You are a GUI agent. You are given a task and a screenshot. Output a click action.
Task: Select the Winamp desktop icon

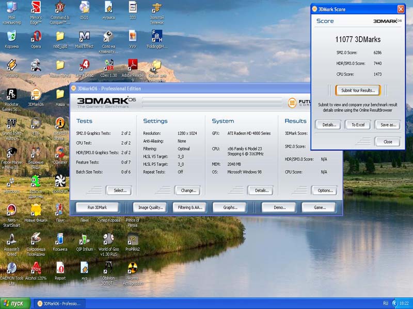click(11, 66)
